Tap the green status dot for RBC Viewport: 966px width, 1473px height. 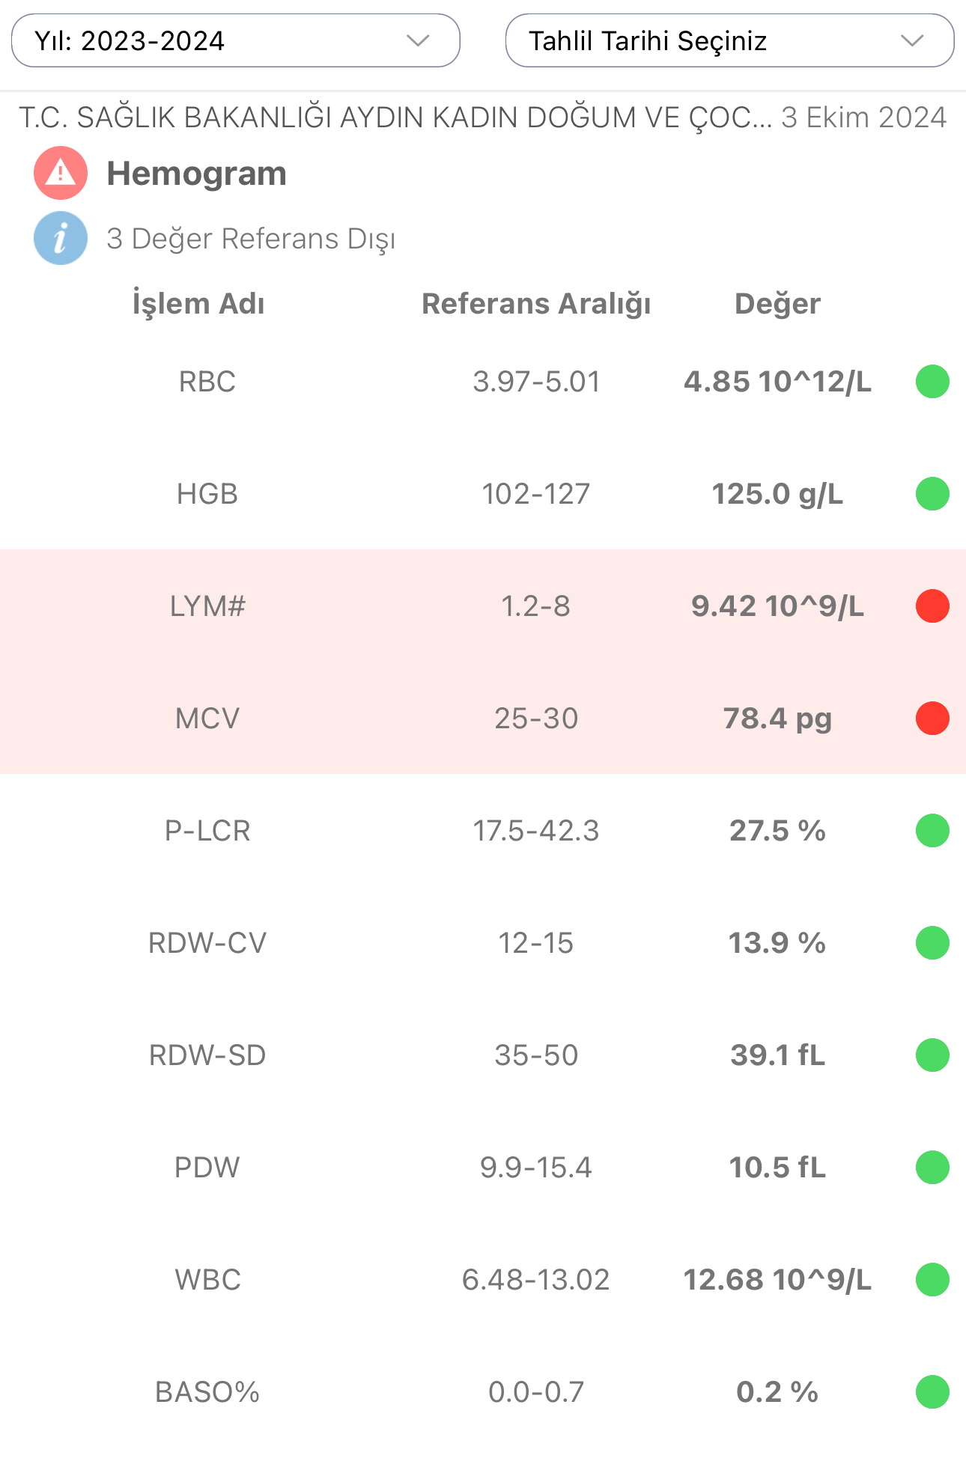pos(932,382)
